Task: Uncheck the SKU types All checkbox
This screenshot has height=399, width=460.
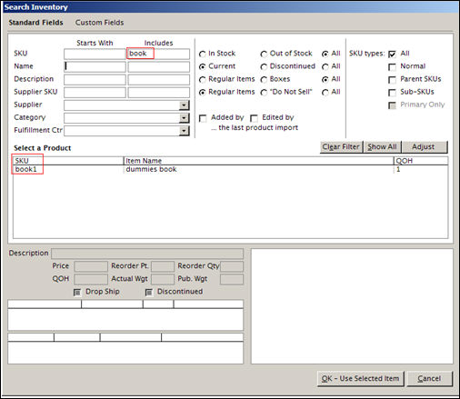Action: tap(392, 54)
